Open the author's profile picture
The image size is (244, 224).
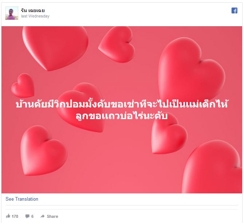point(12,13)
